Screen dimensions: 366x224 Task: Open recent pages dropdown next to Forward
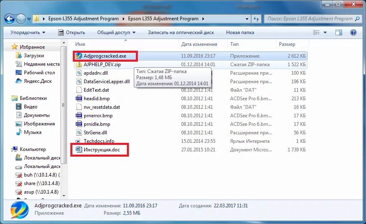pos(29,19)
